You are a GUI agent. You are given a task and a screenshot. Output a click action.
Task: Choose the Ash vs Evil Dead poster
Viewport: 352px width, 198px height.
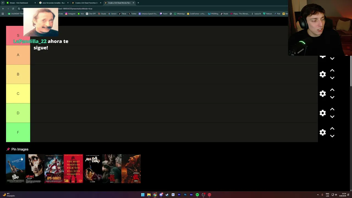click(x=92, y=169)
